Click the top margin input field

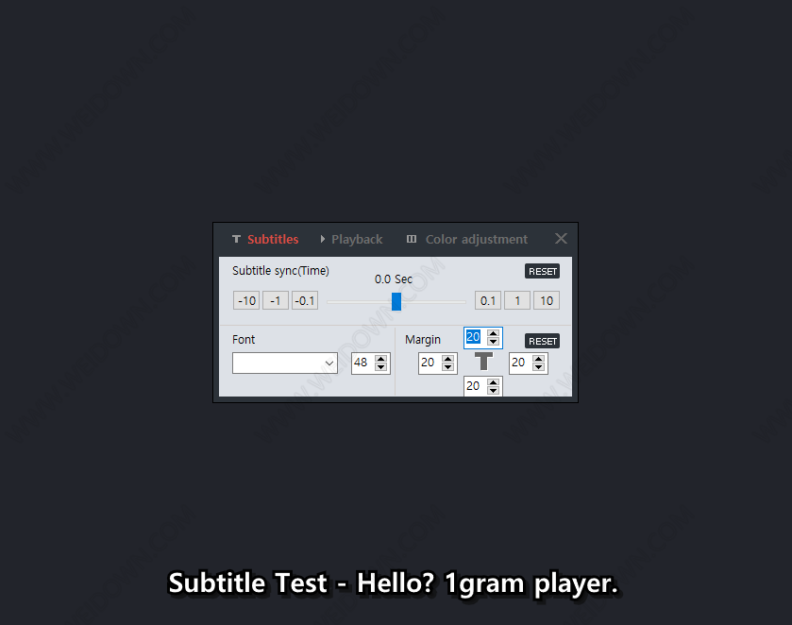click(475, 337)
